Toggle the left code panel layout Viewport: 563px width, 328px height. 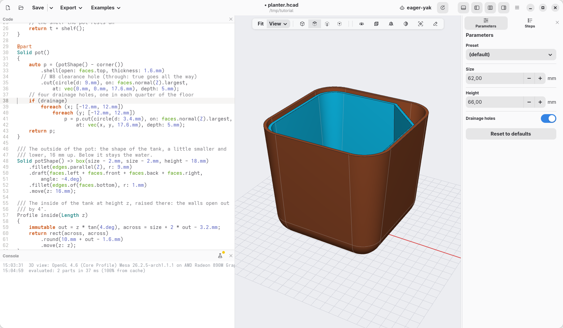(477, 8)
